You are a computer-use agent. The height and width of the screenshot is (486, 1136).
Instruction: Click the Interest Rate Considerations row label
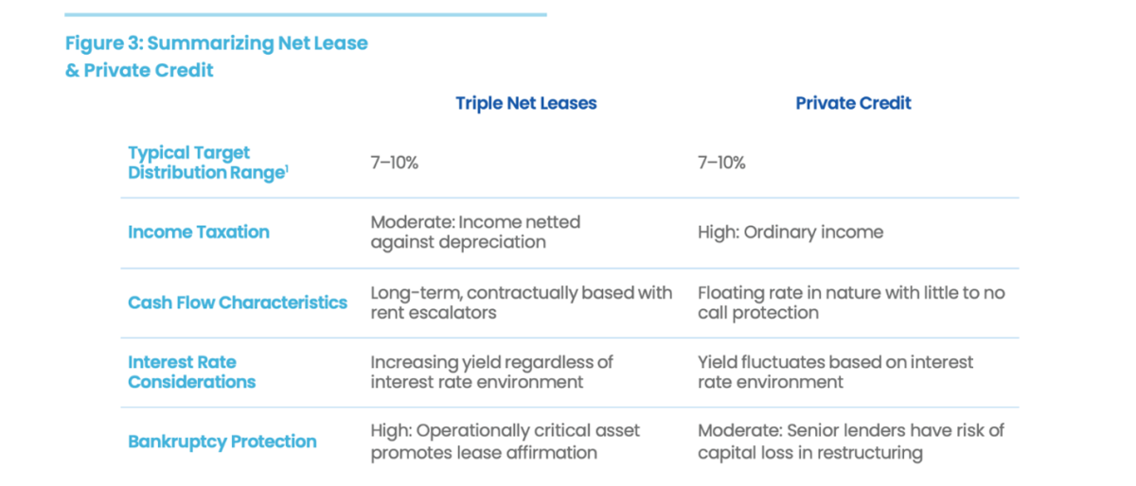pyautogui.click(x=192, y=372)
